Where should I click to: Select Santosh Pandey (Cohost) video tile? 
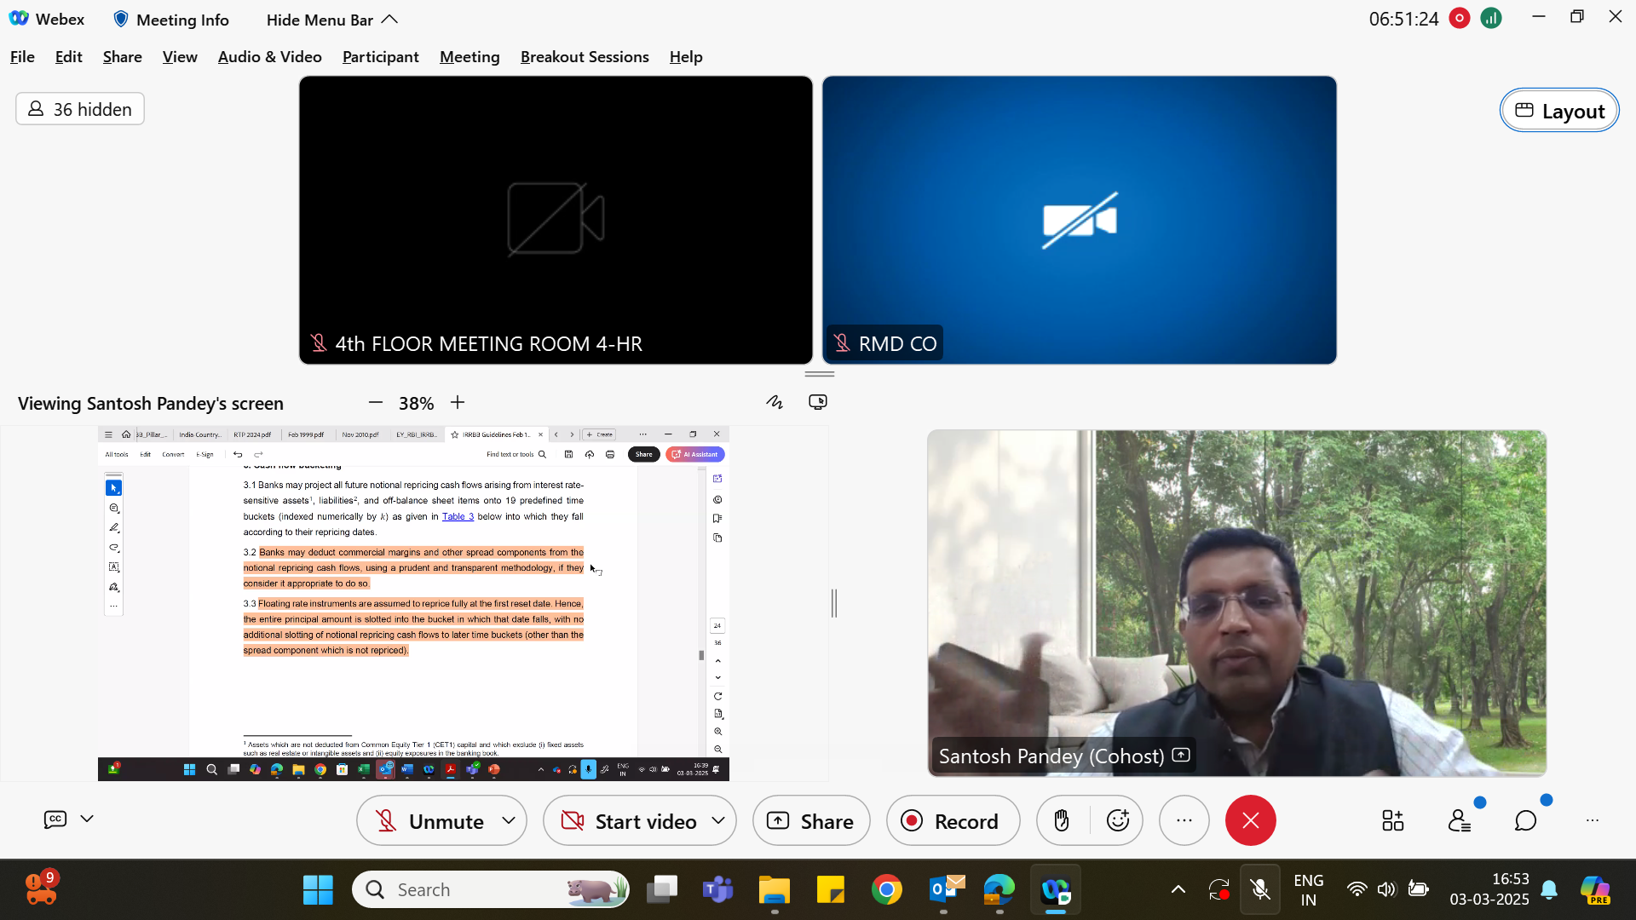point(1236,603)
